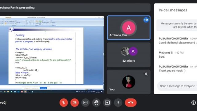
Task: Click the sender name Mathangi S
Action: click(x=166, y=53)
